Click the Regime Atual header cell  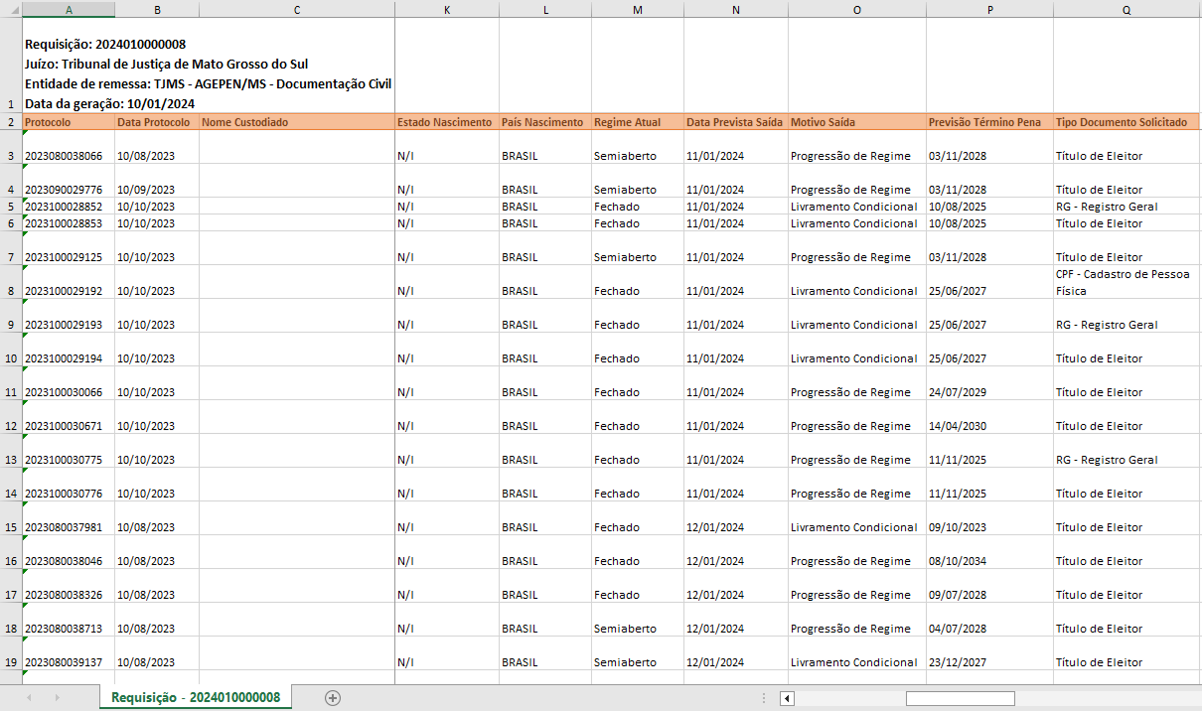pyautogui.click(x=637, y=122)
